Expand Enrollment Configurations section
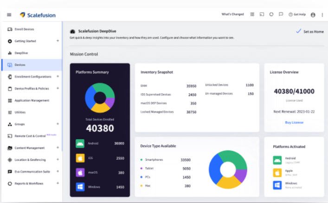 click(x=58, y=76)
